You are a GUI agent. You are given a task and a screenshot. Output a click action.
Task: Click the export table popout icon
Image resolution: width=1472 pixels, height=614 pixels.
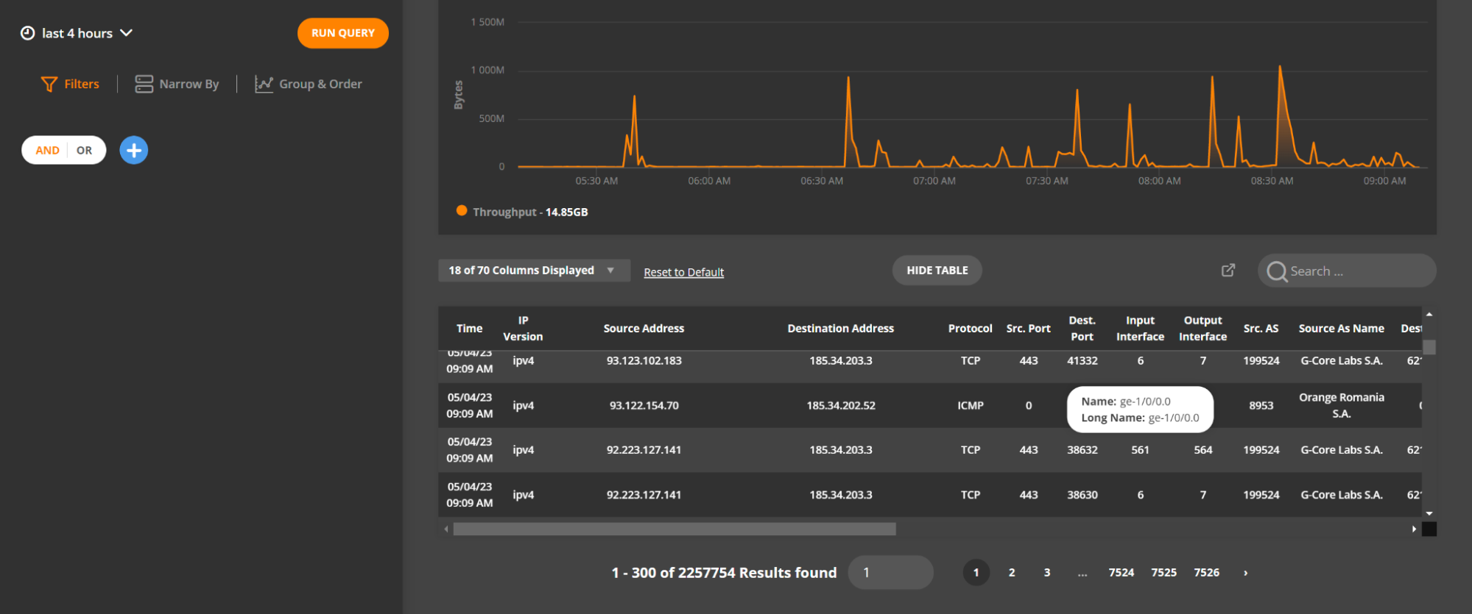(x=1228, y=271)
